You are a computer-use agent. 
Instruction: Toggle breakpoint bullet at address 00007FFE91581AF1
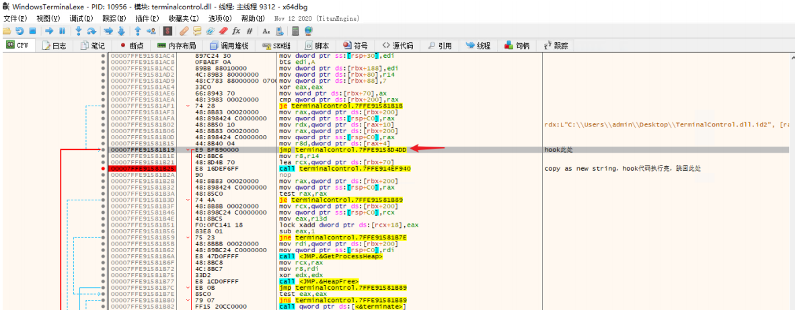click(x=103, y=106)
